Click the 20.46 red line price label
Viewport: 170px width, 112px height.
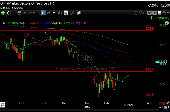tap(149, 95)
